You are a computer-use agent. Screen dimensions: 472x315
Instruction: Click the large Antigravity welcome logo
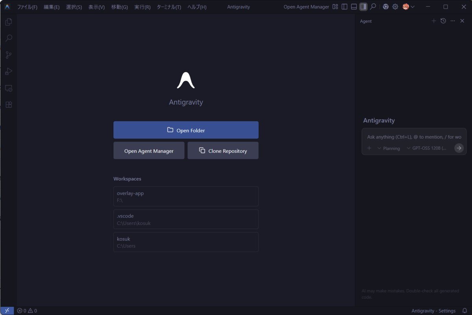point(186,80)
